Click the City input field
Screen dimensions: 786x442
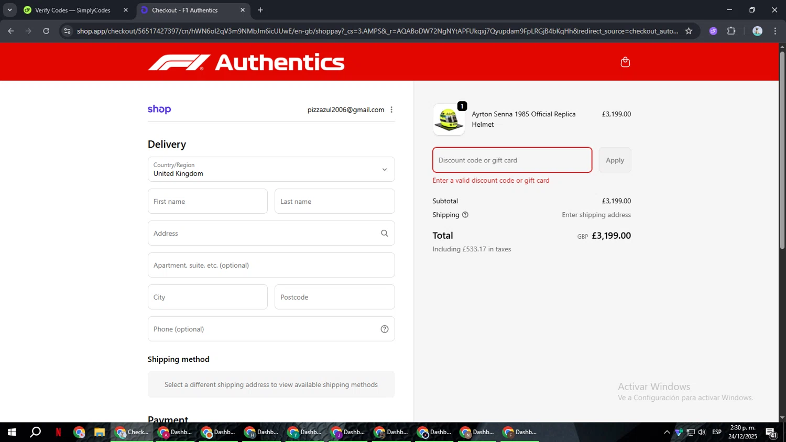(x=208, y=297)
